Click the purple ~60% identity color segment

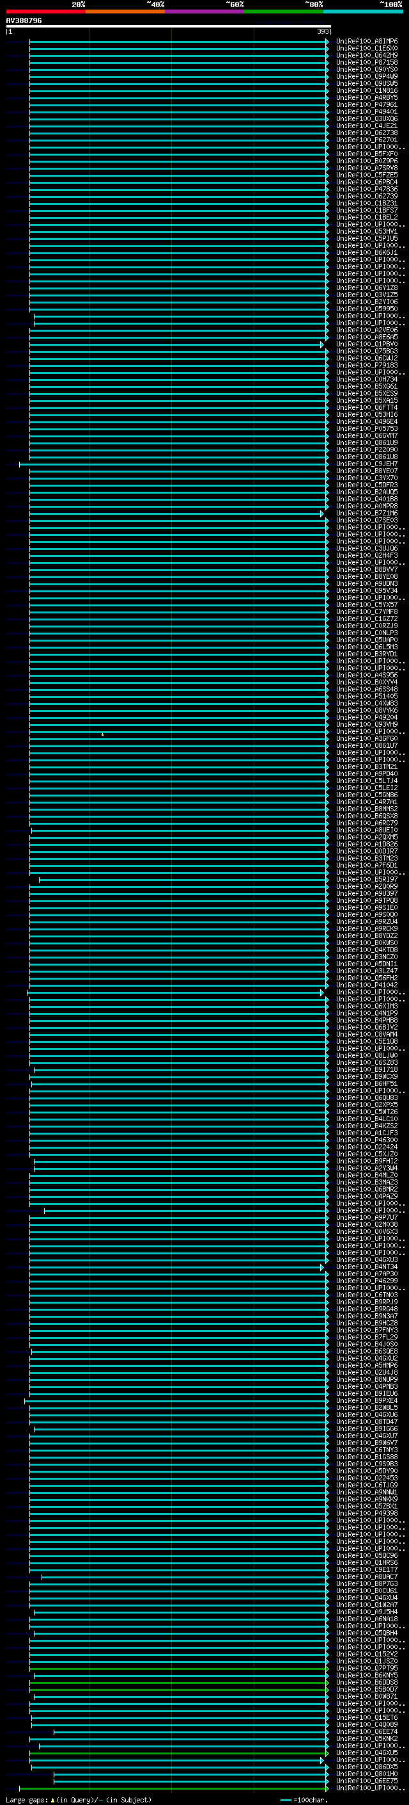(204, 12)
